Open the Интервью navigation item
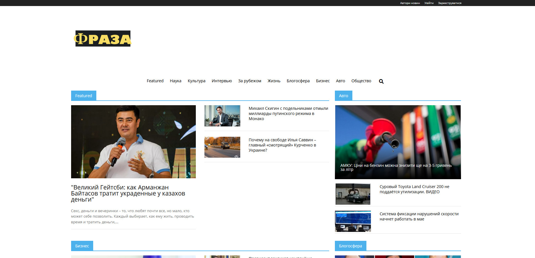 click(x=222, y=81)
